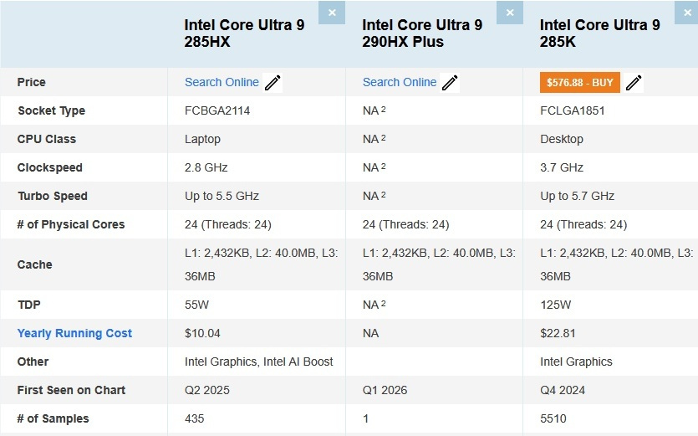Click the Intel Core Ultra 9 285HX heading
698x436 pixels.
(244, 33)
